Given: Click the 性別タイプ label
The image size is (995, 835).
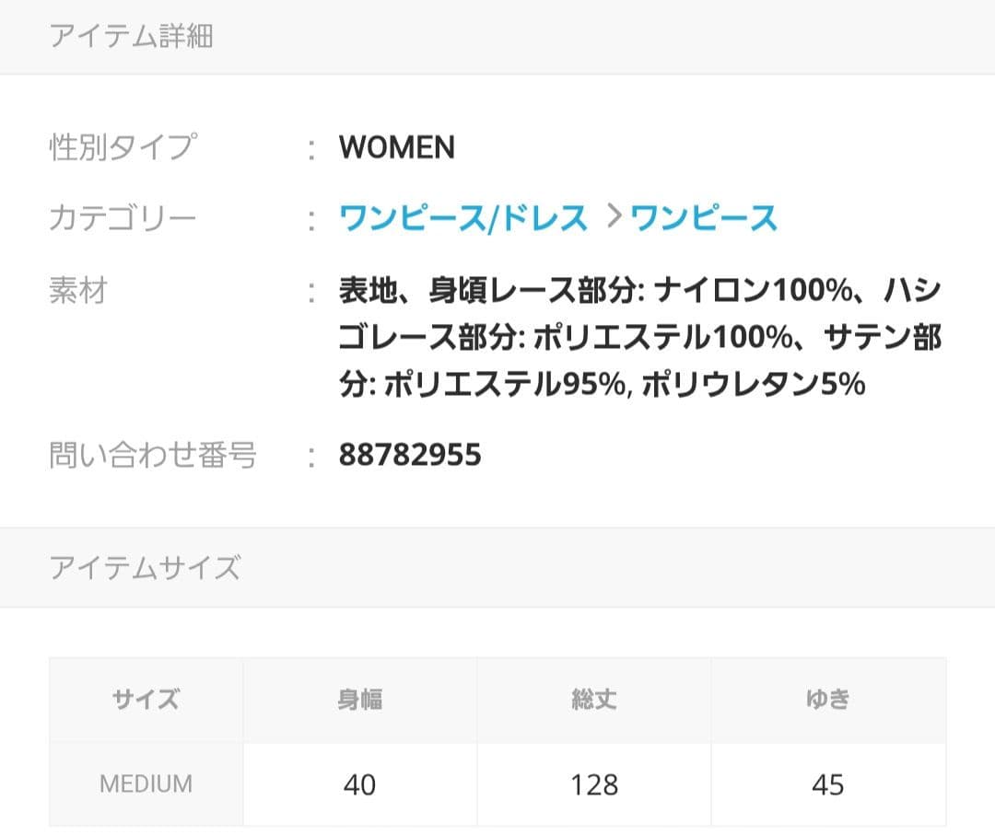Looking at the screenshot, I should point(123,147).
